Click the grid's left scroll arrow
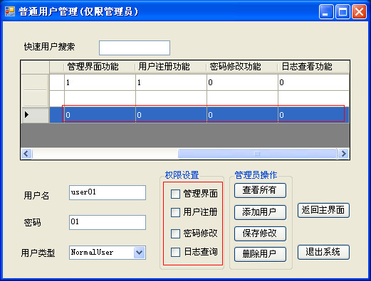This screenshot has width=371, height=281. pyautogui.click(x=26, y=154)
